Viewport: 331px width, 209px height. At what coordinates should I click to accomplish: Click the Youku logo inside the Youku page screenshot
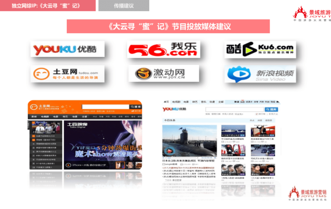(x=174, y=109)
